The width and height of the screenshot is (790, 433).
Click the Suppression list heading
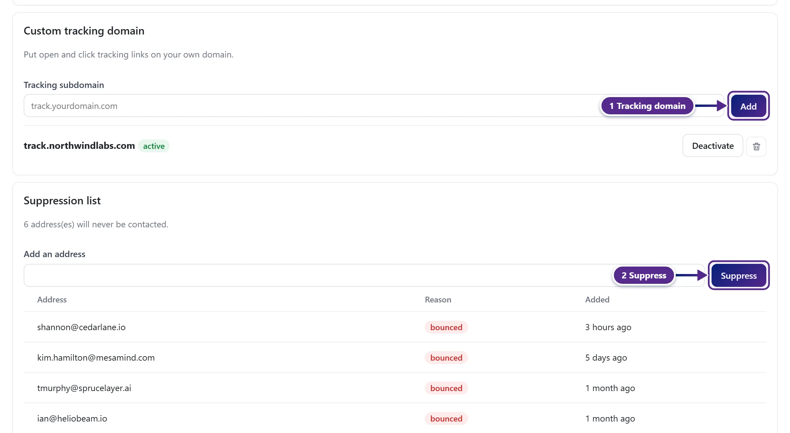(x=62, y=201)
